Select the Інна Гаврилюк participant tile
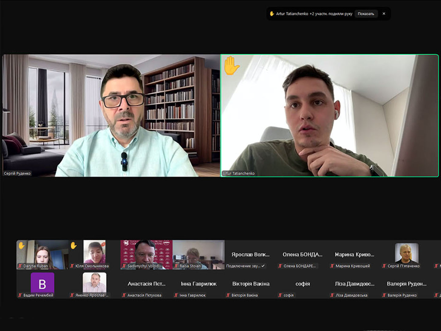 (x=198, y=284)
